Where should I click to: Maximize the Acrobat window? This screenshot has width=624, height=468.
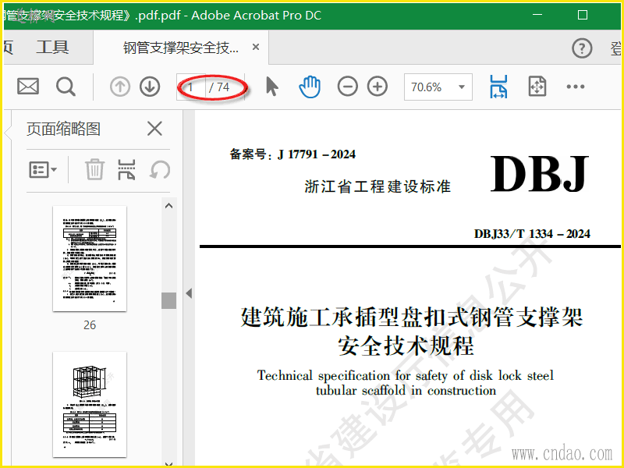click(583, 15)
